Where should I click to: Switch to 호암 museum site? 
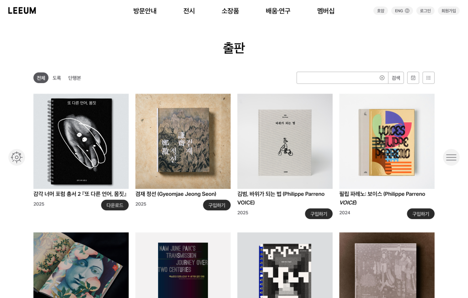coord(381,11)
